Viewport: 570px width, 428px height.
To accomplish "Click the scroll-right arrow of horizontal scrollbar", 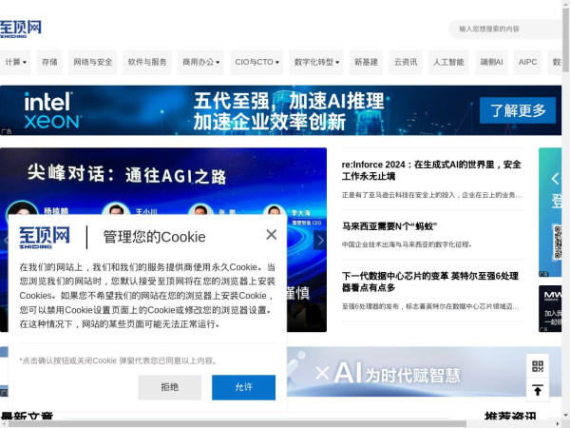I will point(558,424).
